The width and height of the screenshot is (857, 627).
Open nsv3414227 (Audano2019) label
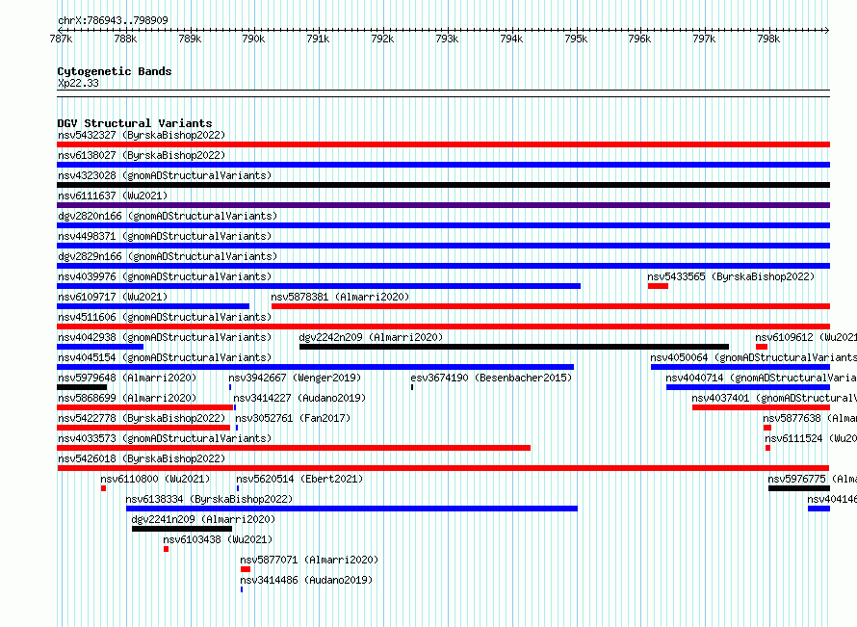point(299,398)
